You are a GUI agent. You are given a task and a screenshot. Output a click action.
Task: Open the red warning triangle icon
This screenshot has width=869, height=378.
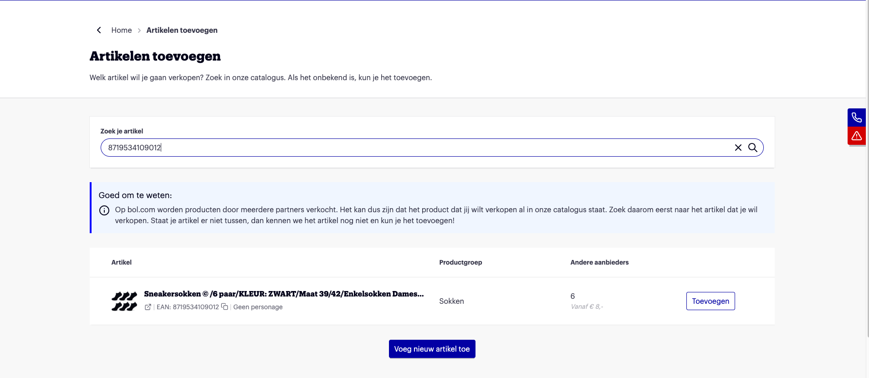(x=856, y=136)
